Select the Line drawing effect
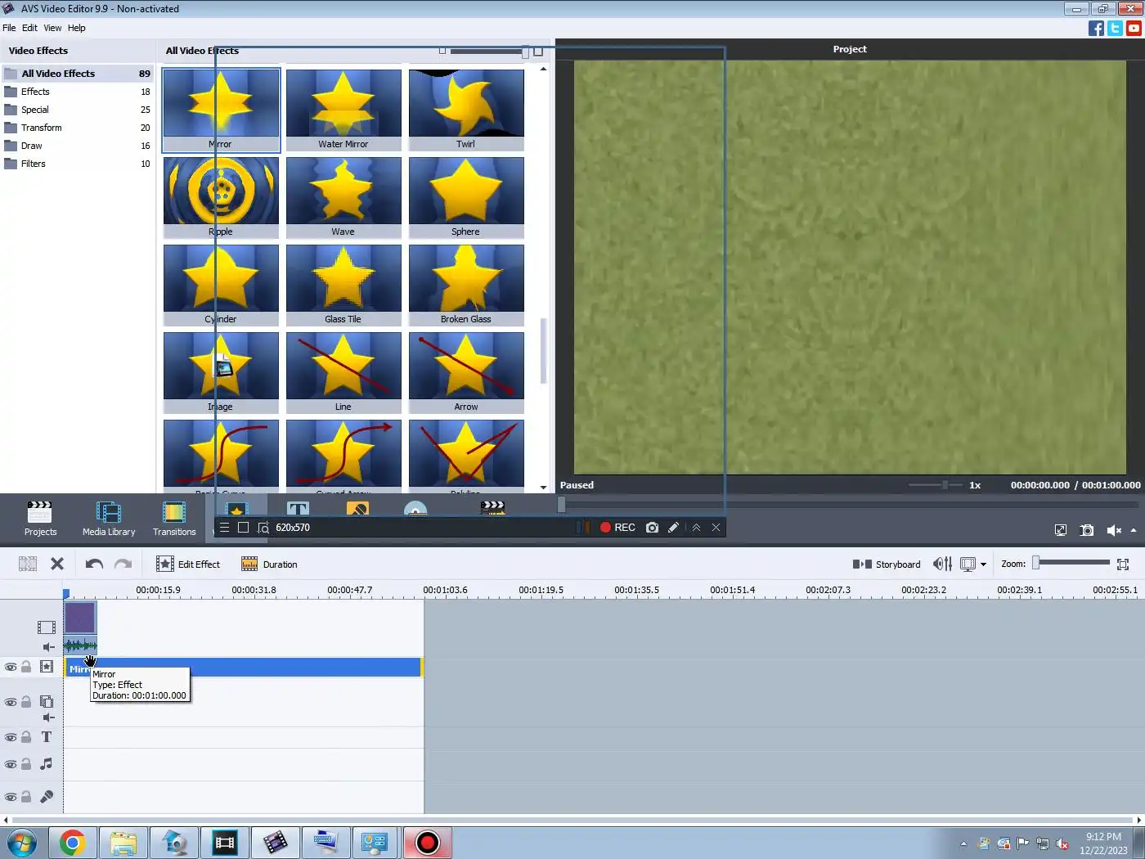1145x859 pixels. (343, 372)
